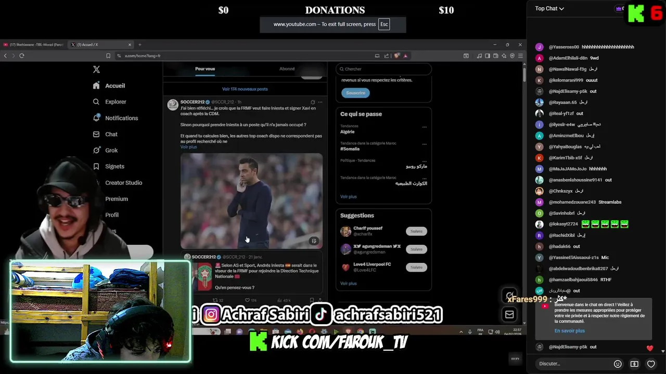Screen dimensions: 666x374
Task: Load Voir 174 nouveaux posts
Action: [x=245, y=89]
